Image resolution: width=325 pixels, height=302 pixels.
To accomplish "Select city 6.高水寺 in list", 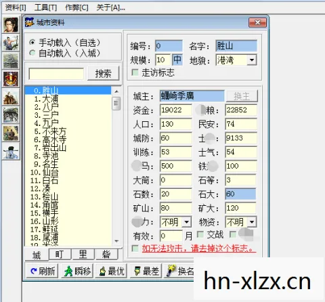I will click(68, 139).
